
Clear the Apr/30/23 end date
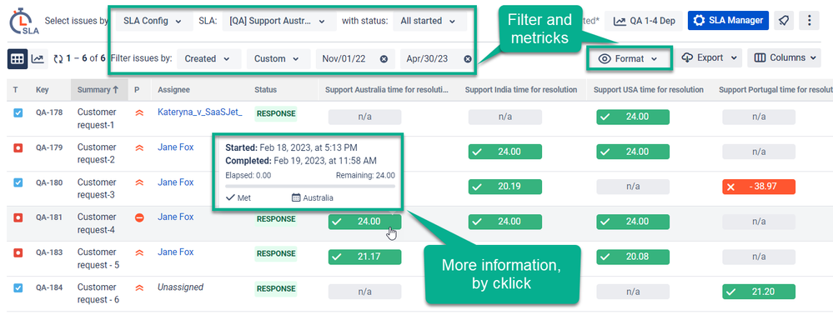pos(468,59)
